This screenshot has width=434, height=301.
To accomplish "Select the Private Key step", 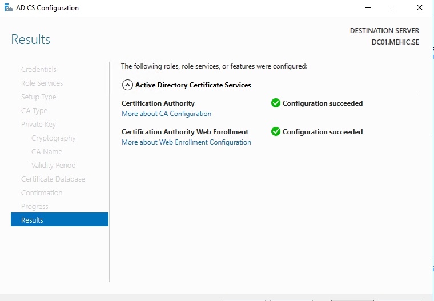I will 38,125.
